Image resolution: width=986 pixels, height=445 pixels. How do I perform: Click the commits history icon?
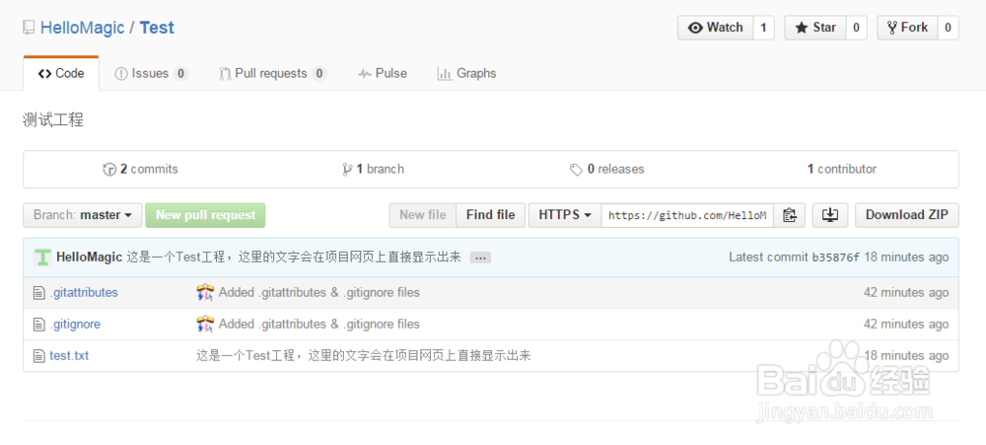(x=109, y=170)
